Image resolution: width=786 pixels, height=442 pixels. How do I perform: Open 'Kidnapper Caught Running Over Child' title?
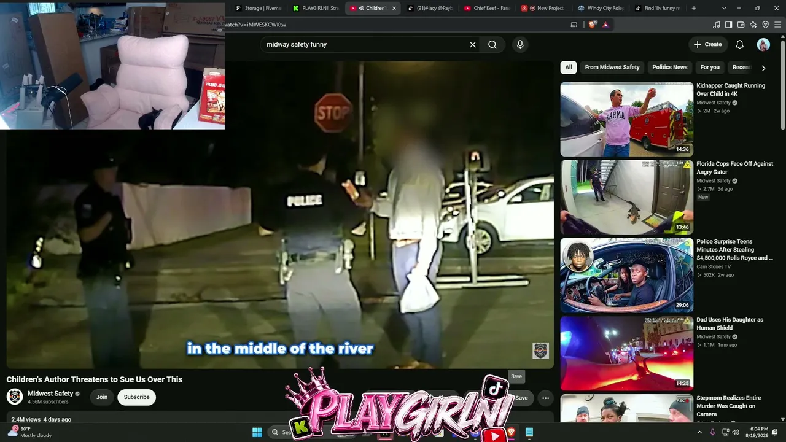click(731, 90)
